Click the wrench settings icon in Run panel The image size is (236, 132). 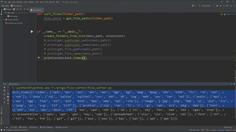point(4,91)
